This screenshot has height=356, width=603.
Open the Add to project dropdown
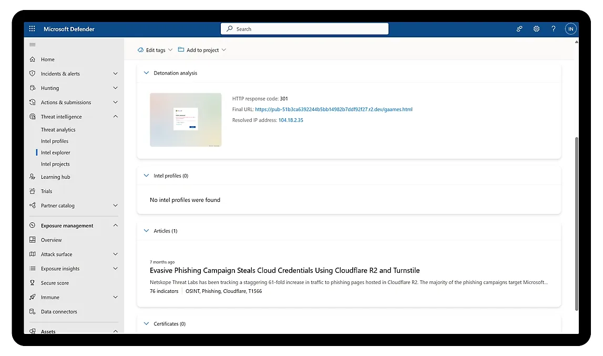coord(202,50)
